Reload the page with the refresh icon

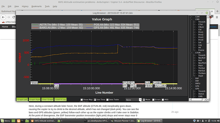14,17
